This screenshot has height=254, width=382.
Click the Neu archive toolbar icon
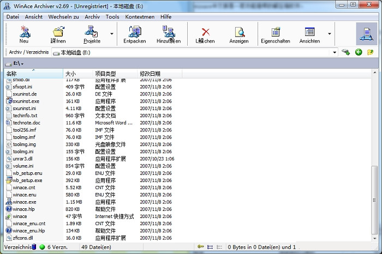tap(25, 32)
